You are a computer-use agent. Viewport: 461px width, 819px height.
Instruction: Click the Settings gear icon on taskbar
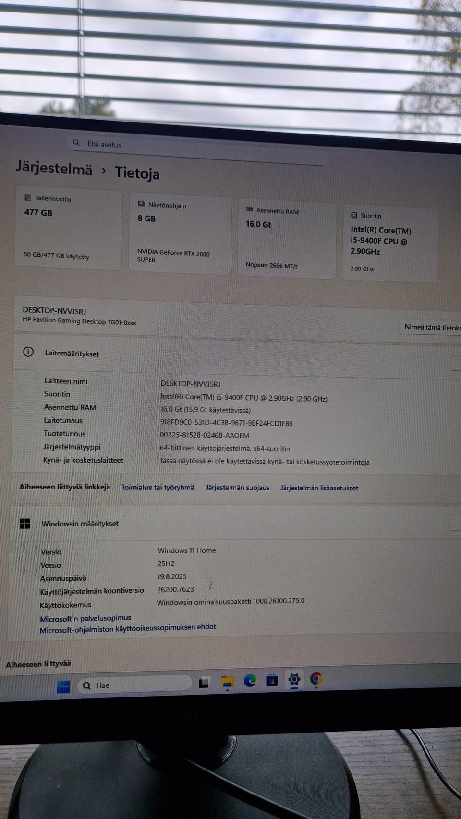pos(294,679)
